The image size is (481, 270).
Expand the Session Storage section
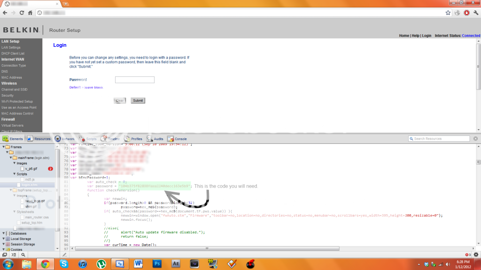point(4,244)
